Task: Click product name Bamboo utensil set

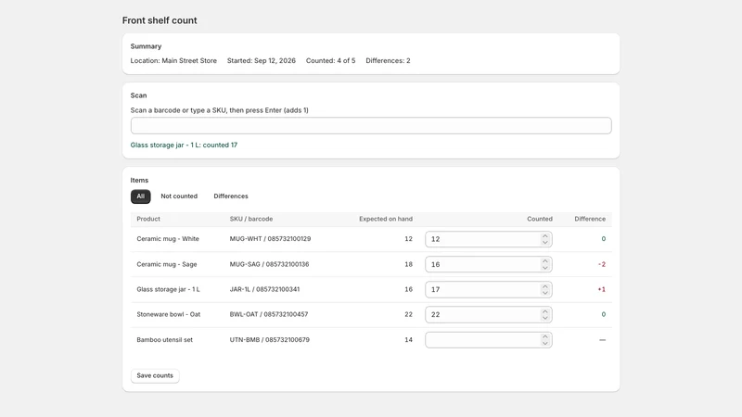Action: 165,340
